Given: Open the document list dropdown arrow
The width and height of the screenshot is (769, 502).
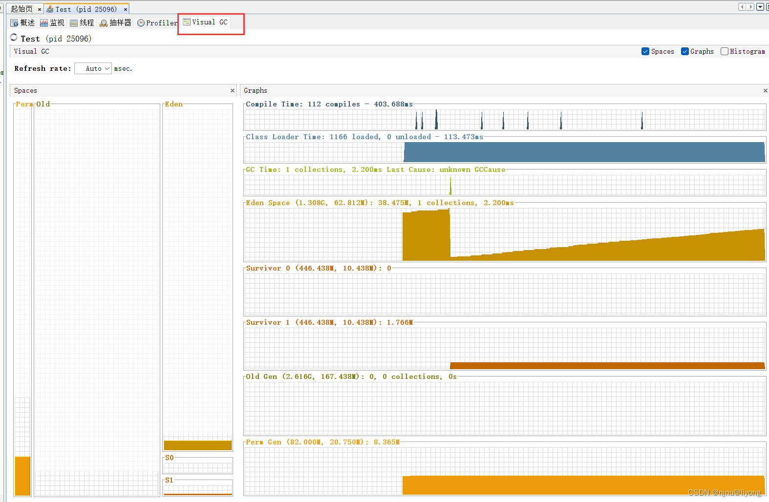Looking at the screenshot, I should (760, 7).
